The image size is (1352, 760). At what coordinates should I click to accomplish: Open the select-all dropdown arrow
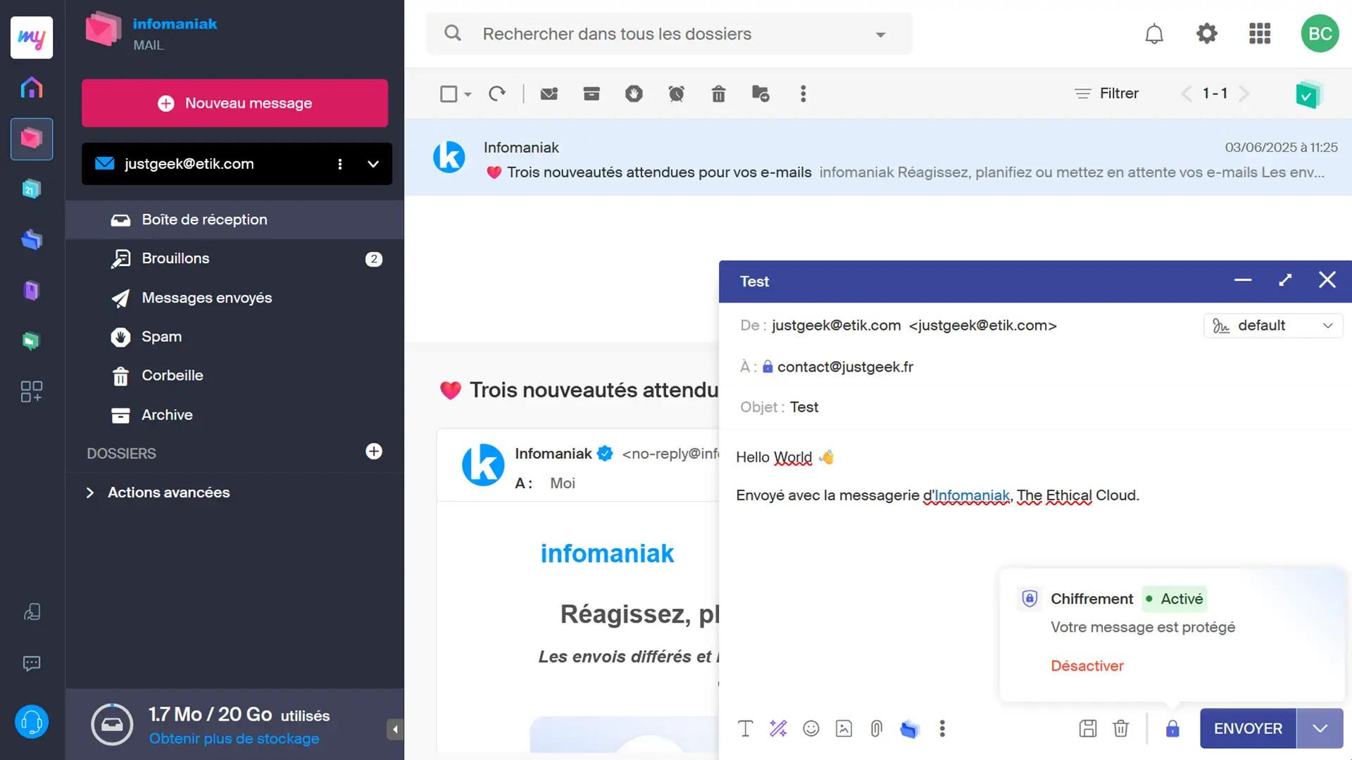point(468,94)
